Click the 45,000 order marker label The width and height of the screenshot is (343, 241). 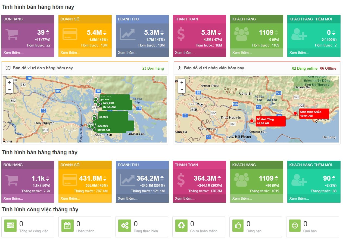[113, 117]
